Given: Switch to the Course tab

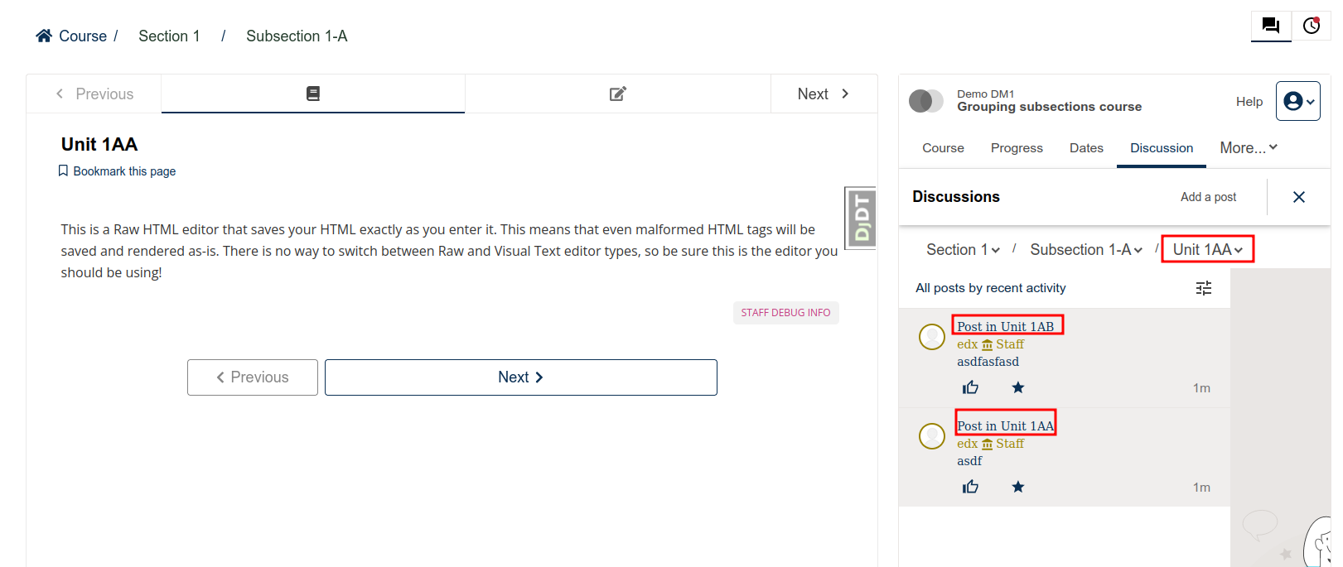Looking at the screenshot, I should [x=943, y=148].
